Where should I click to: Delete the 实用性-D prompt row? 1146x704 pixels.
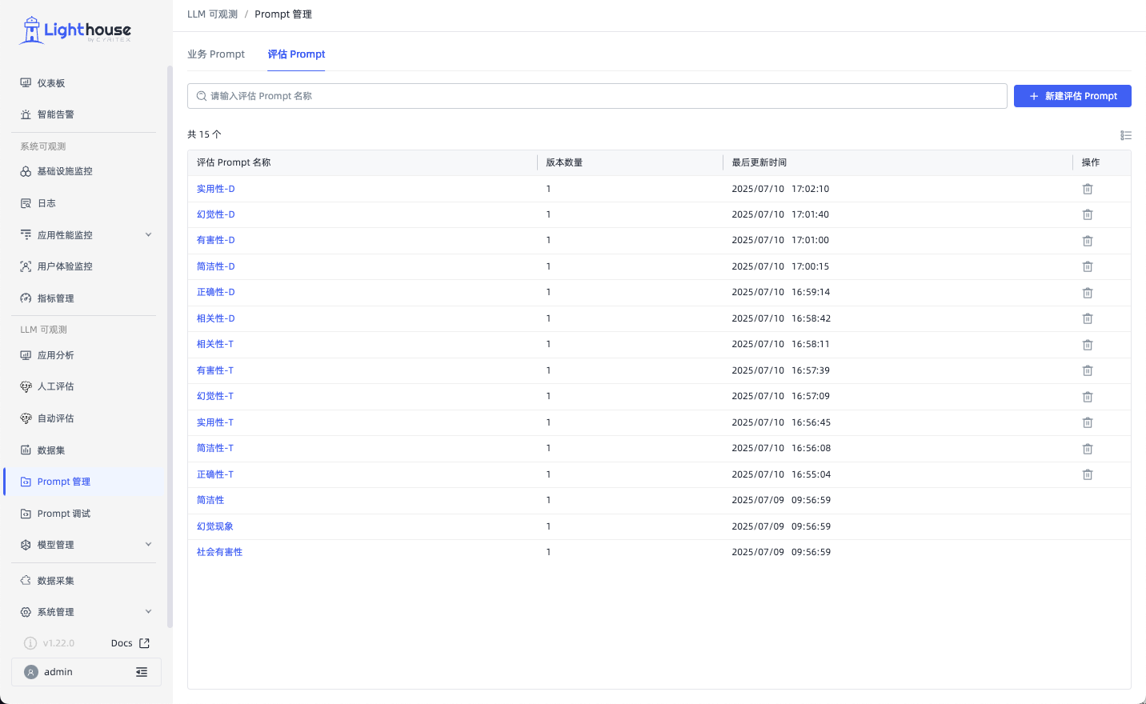(x=1088, y=189)
